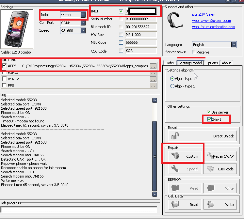Switch to the Jobs tab

point(170,63)
